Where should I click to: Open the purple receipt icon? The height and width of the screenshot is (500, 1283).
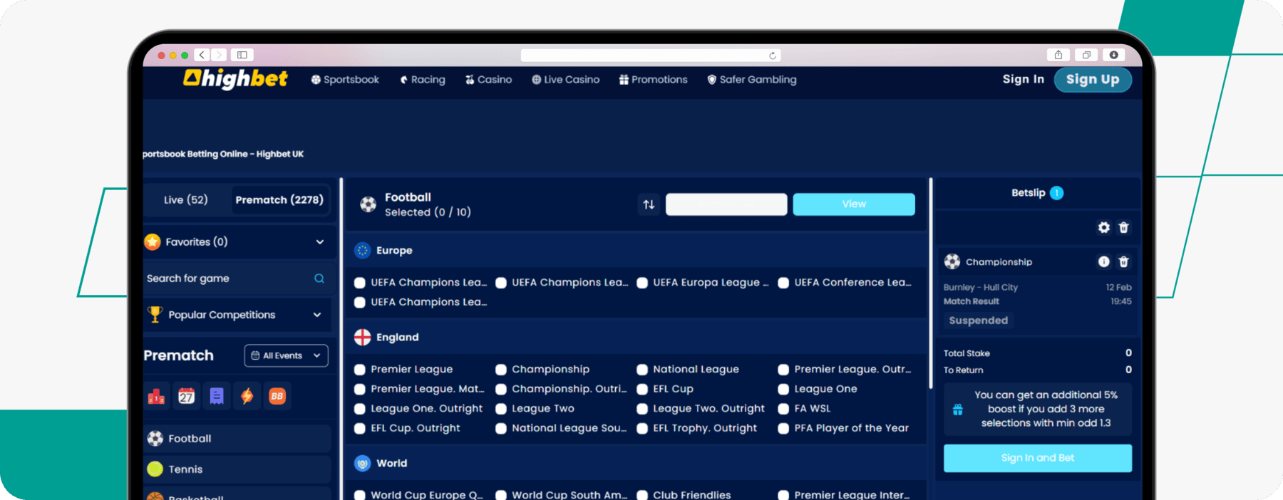(x=217, y=396)
